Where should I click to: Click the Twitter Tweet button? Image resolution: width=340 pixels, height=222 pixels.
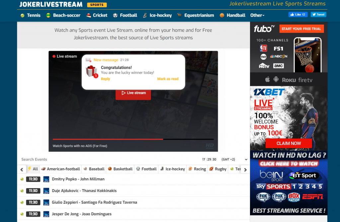point(318,15)
